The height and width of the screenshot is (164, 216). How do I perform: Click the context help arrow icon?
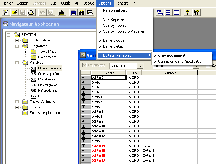(x=196, y=13)
